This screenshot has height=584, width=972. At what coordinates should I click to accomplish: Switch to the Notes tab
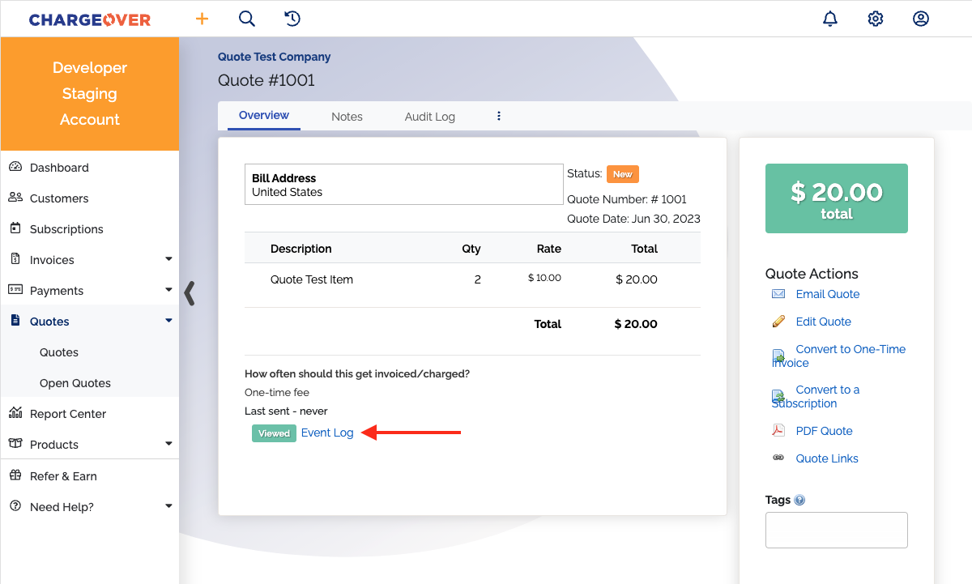pos(347,117)
